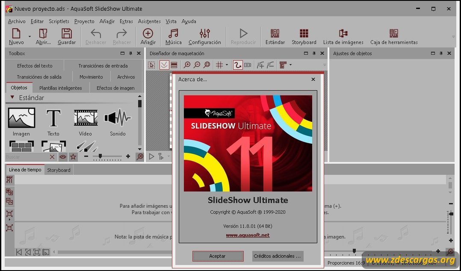Switch to the Storyboard layout icon

(x=304, y=33)
